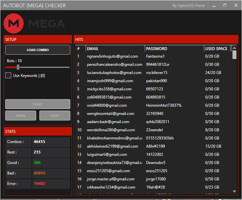
Task: Click the 15/20 GB used space cell
Action: click(x=213, y=146)
